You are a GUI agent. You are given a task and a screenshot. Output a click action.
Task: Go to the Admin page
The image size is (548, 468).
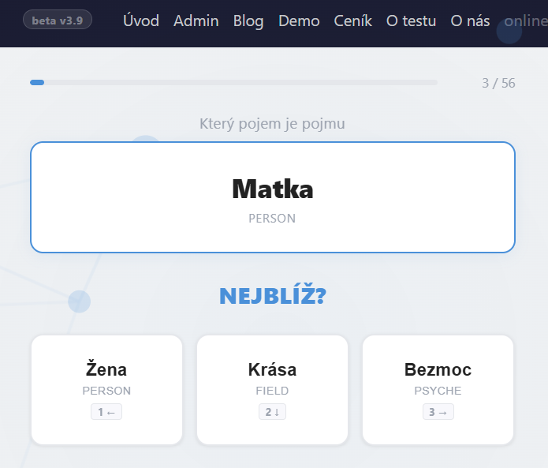(x=196, y=21)
